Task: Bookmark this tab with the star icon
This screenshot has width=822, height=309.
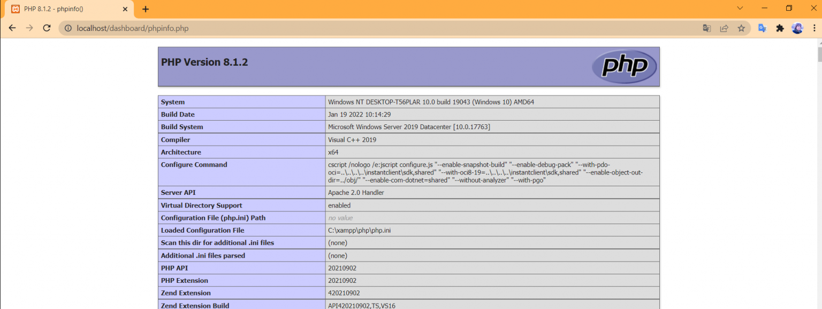Action: (x=741, y=28)
